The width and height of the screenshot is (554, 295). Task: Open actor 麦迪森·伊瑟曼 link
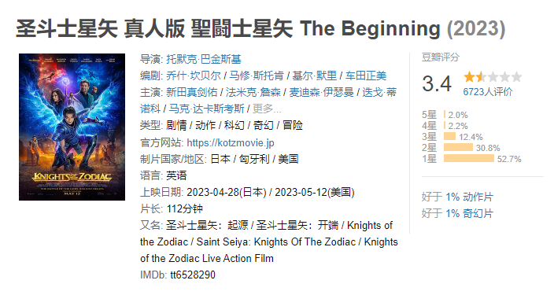click(322, 92)
